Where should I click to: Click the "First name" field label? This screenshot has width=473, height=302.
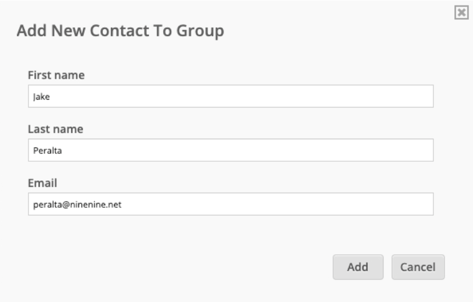click(x=56, y=75)
